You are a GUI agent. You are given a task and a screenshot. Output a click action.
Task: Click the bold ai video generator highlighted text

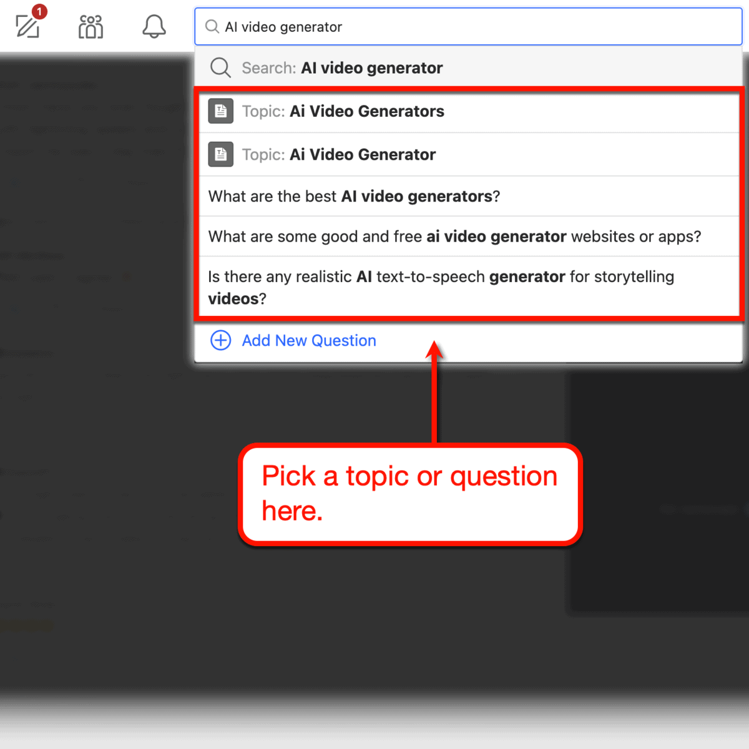tap(496, 237)
